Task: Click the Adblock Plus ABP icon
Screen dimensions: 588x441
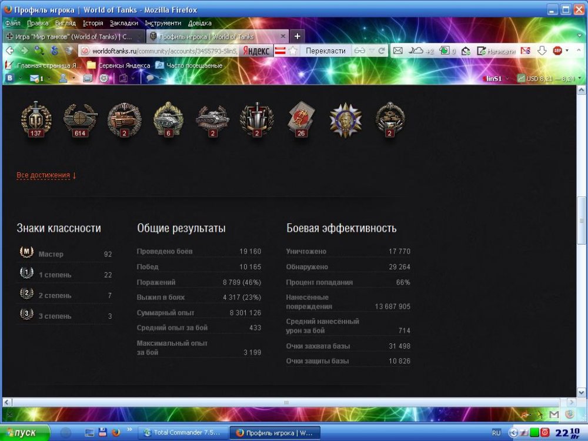Action: coord(557,51)
